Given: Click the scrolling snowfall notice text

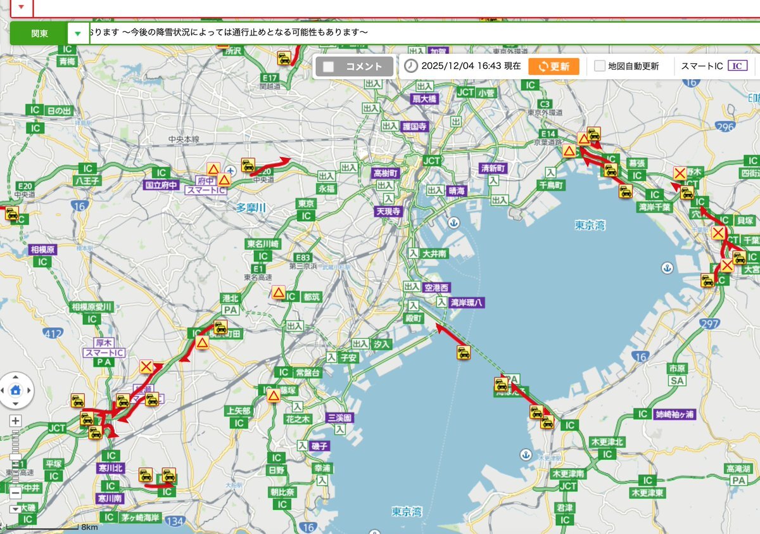Looking at the screenshot, I should pos(228,32).
